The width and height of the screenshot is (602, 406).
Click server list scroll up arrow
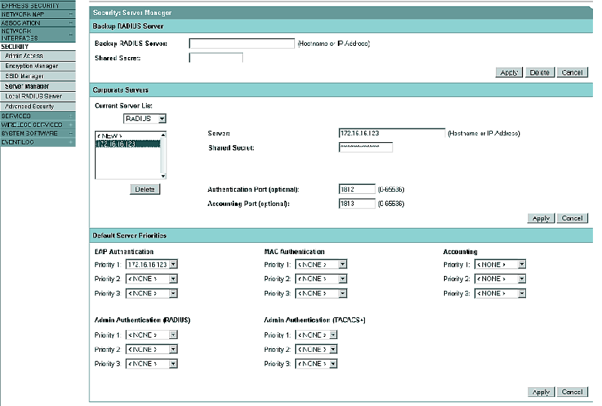tap(163, 135)
